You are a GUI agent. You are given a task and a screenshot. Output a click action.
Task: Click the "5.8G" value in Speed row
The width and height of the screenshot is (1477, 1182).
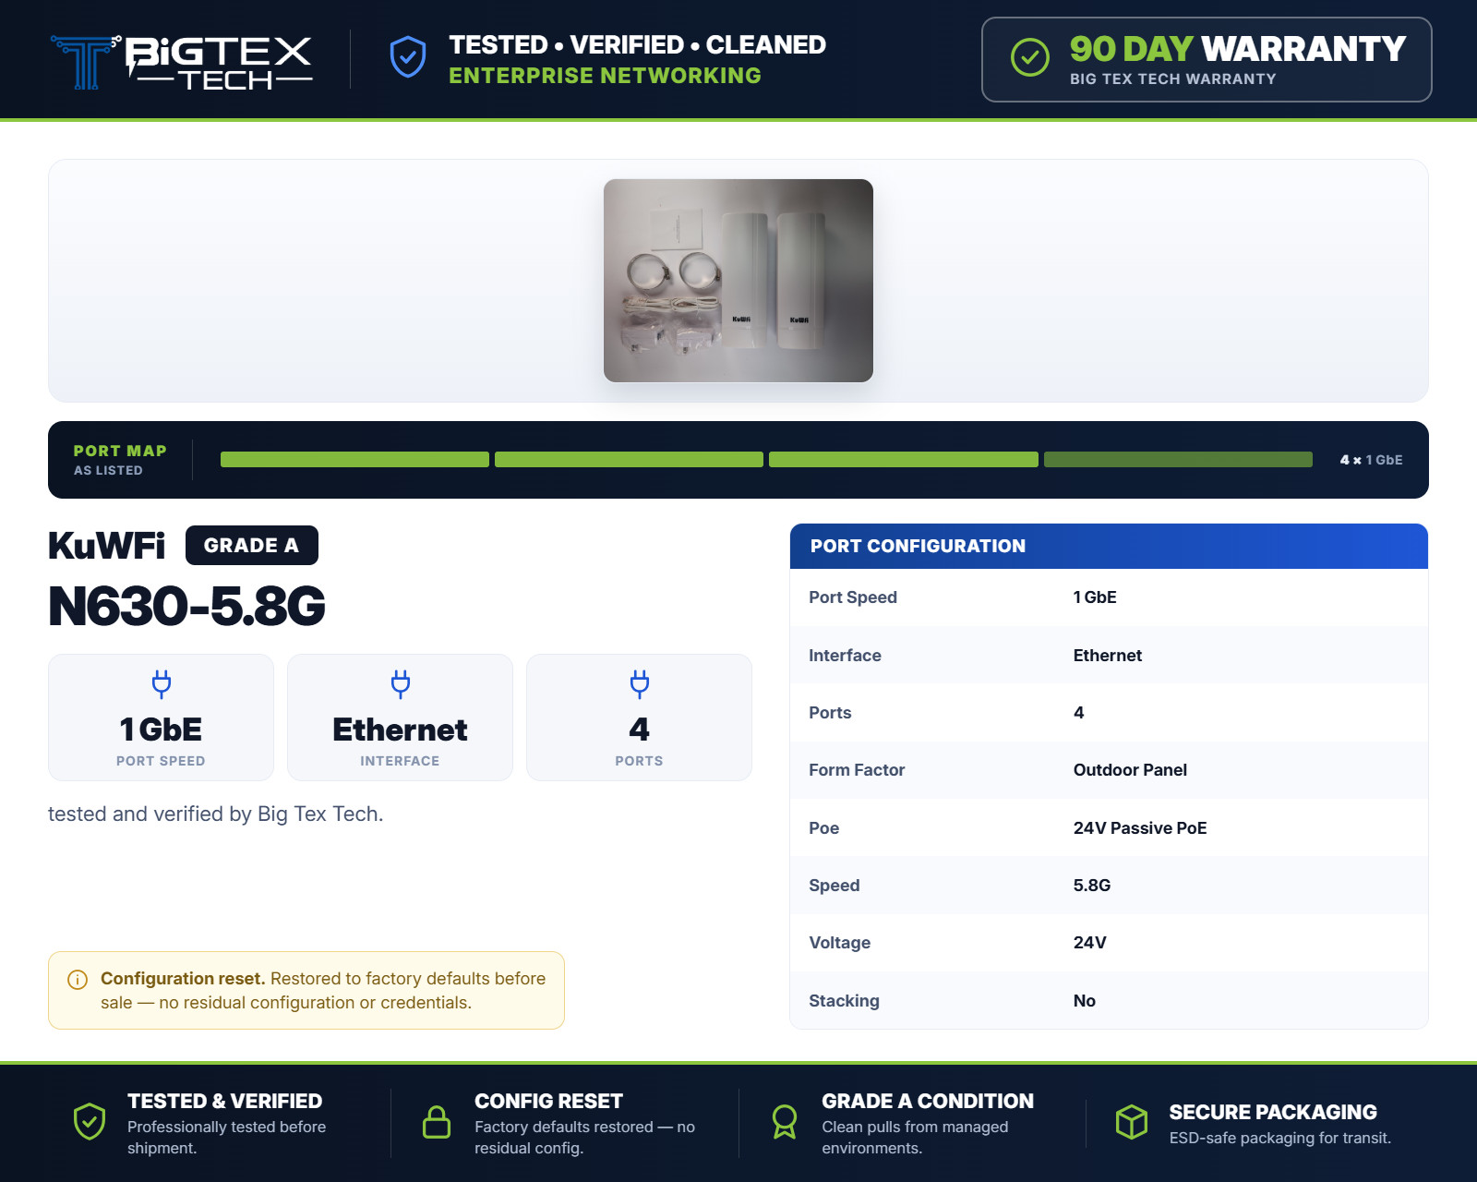(x=1092, y=886)
